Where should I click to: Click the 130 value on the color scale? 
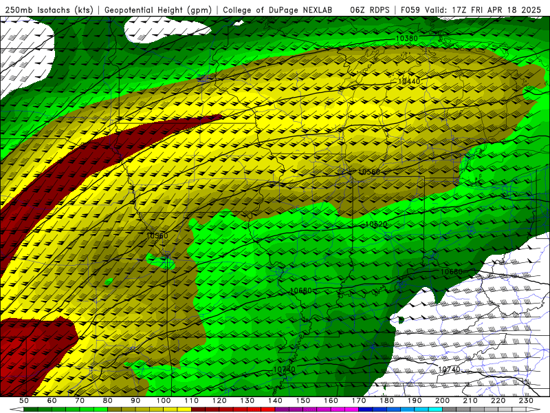[x=247, y=401]
